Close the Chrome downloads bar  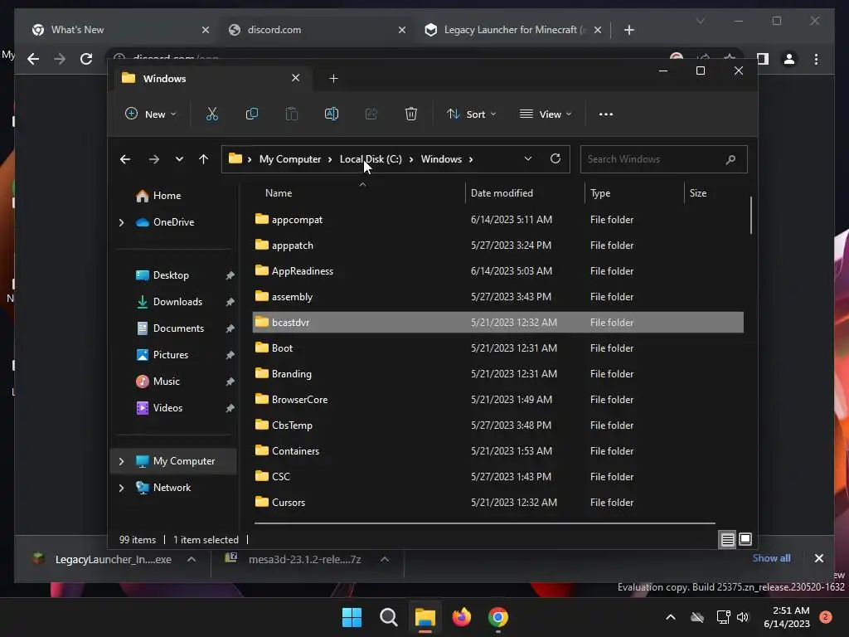coord(818,558)
